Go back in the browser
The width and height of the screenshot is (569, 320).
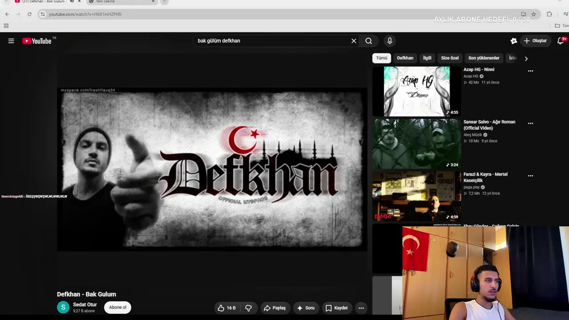tap(7, 14)
